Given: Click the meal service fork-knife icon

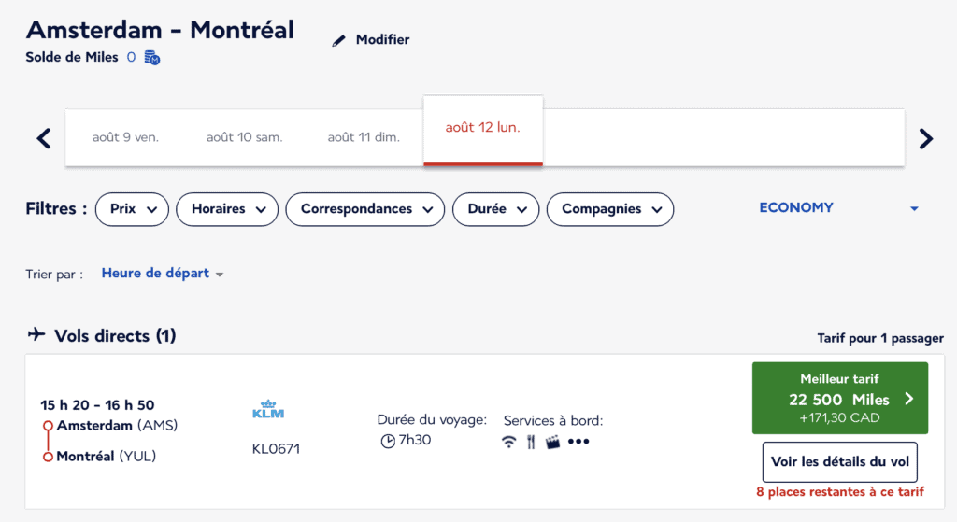Looking at the screenshot, I should point(530,442).
